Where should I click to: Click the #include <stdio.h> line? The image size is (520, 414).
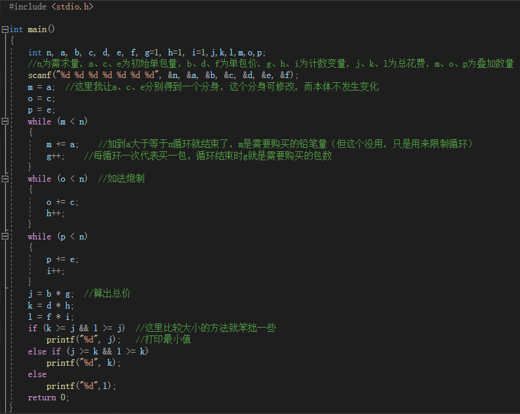[x=51, y=6]
